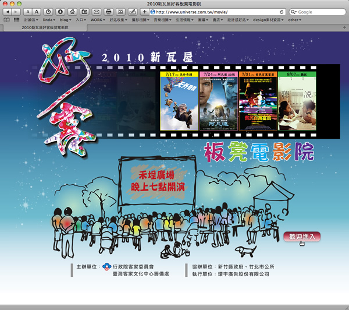Viewport: 349px width, 310px height.
Task: Open the 音樂相關 bookmarks menu
Action: (x=162, y=20)
